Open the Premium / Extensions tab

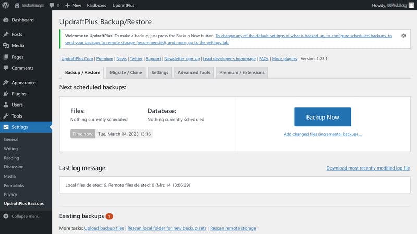pos(242,73)
